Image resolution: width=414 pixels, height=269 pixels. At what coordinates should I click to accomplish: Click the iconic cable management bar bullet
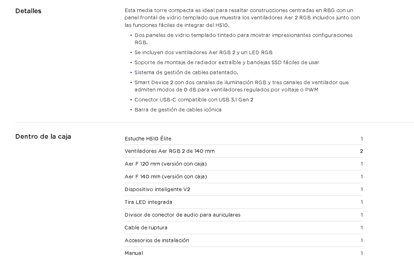178,110
